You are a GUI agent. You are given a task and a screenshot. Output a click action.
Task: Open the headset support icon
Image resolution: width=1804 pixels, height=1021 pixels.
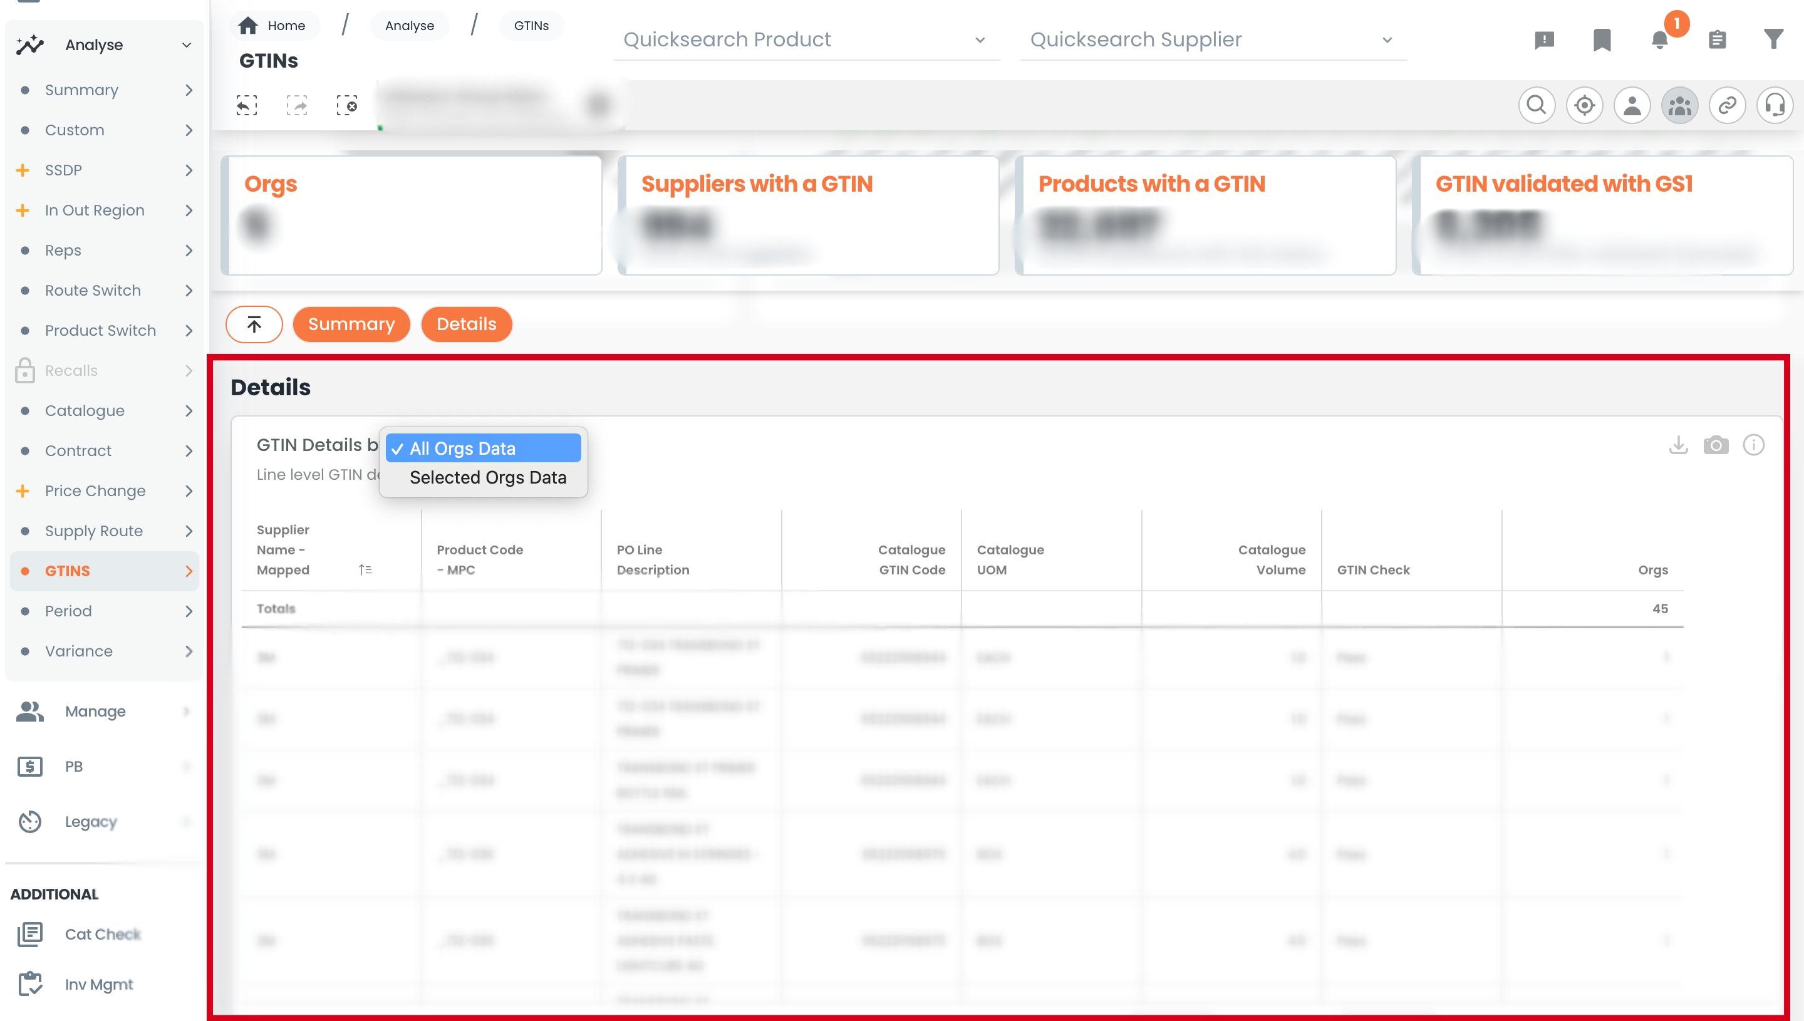click(1775, 105)
